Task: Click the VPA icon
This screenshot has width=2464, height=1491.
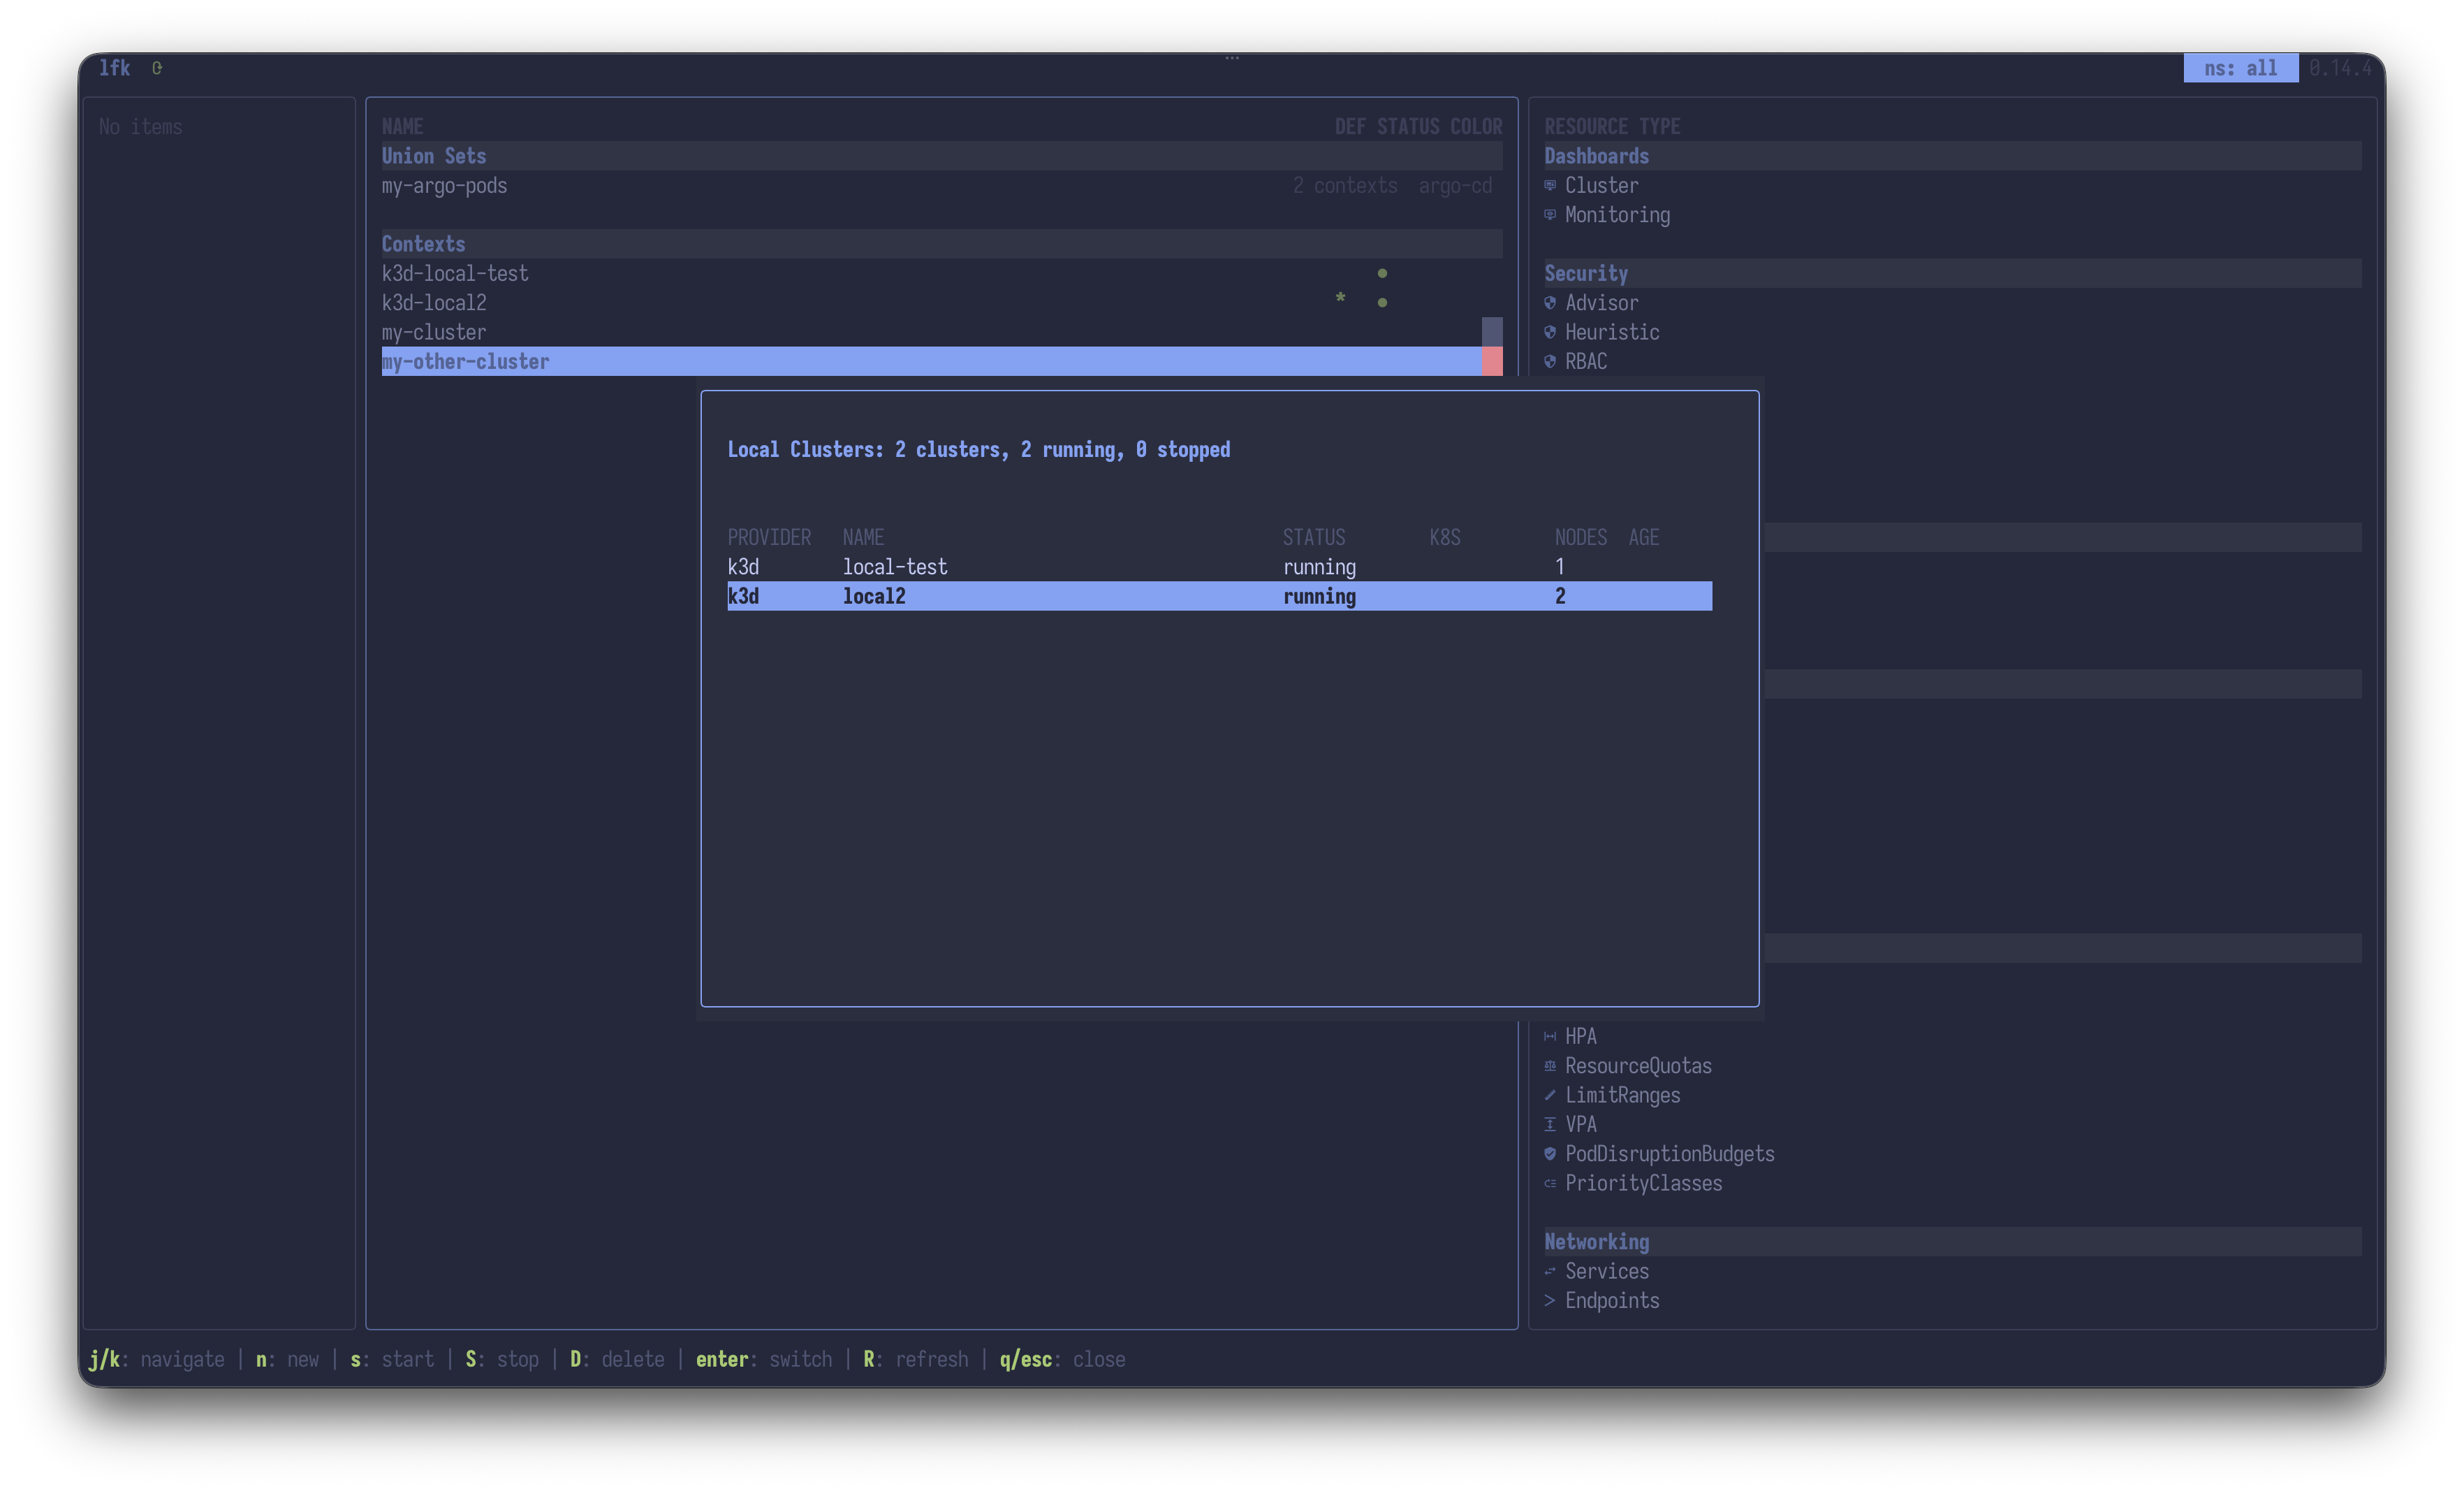Action: 1550,1123
